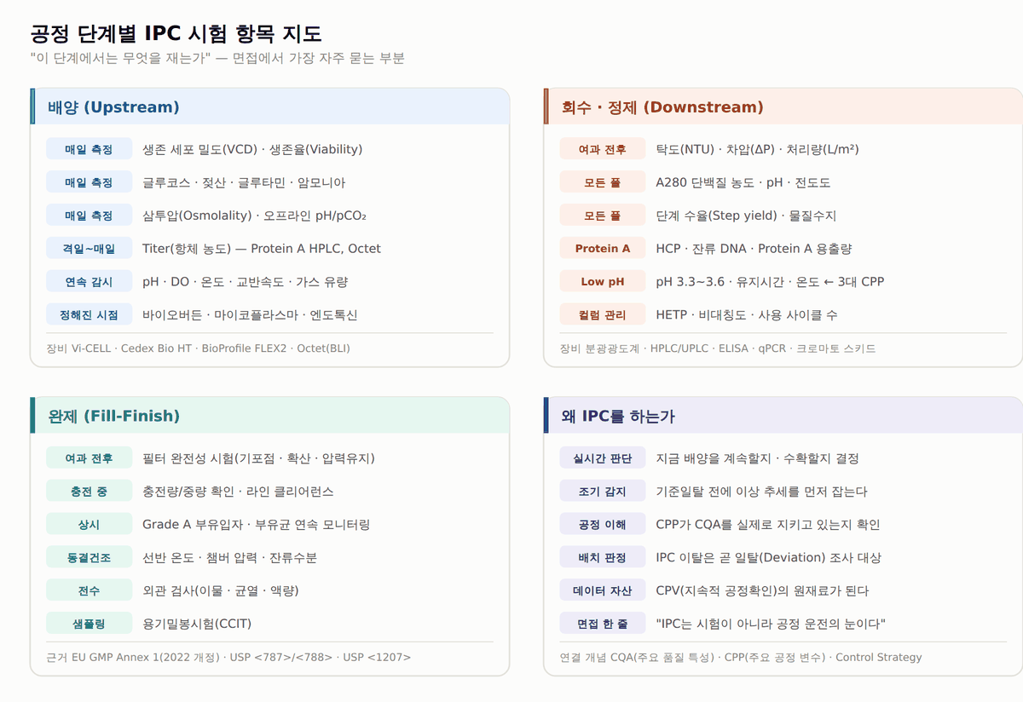
Task: Click the footer 근거 EU GMP Annex 1(2022 개정)
Action: [229, 658]
